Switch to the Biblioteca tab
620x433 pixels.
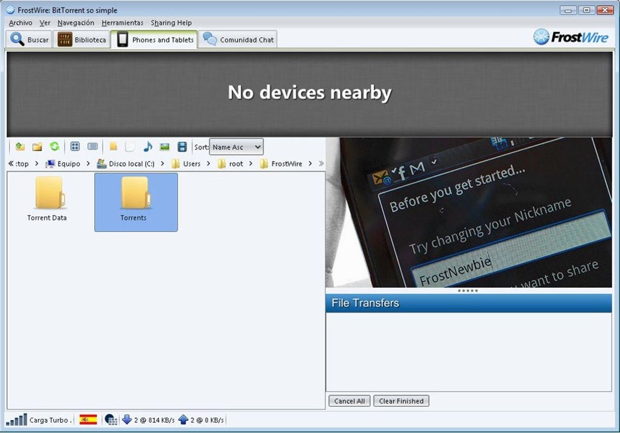pyautogui.click(x=82, y=39)
